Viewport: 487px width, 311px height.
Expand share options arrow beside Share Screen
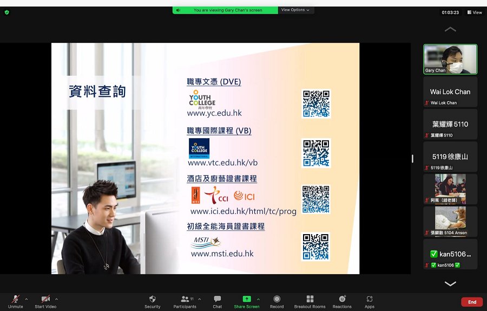coord(259,299)
